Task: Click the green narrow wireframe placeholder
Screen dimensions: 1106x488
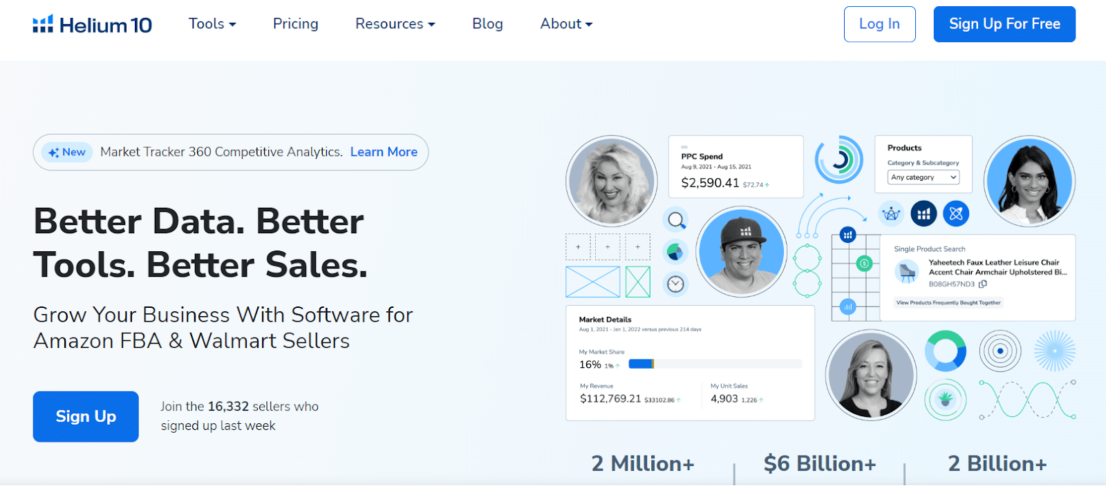Action: click(638, 282)
